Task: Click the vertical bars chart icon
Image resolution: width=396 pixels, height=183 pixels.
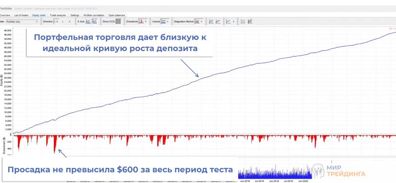Action: 211,22
